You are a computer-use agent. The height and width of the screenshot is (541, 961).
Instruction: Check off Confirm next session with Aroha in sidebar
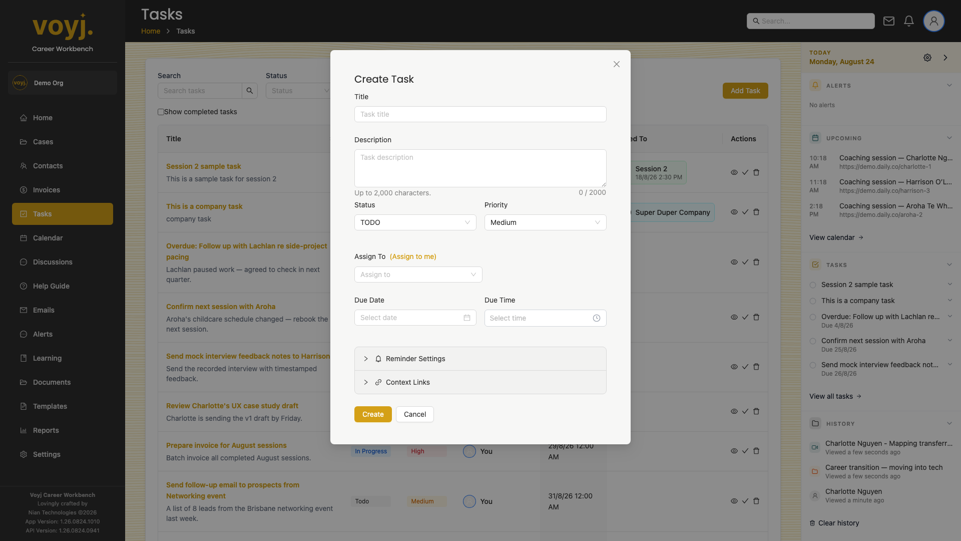tap(813, 341)
